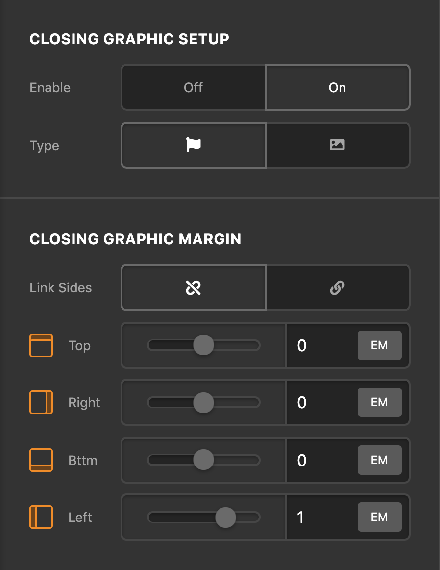Click the CLOSING GRAPHIC SETUP heading

click(x=130, y=39)
